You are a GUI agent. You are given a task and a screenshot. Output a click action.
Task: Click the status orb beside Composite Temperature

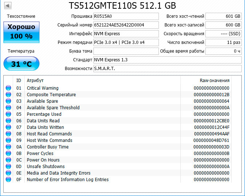[x=8, y=95]
